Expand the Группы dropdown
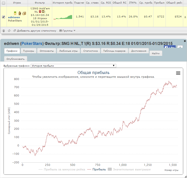The image size is (187, 178). [x=67, y=31]
